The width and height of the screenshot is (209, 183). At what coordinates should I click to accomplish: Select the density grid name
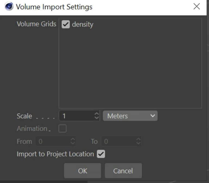tap(83, 25)
